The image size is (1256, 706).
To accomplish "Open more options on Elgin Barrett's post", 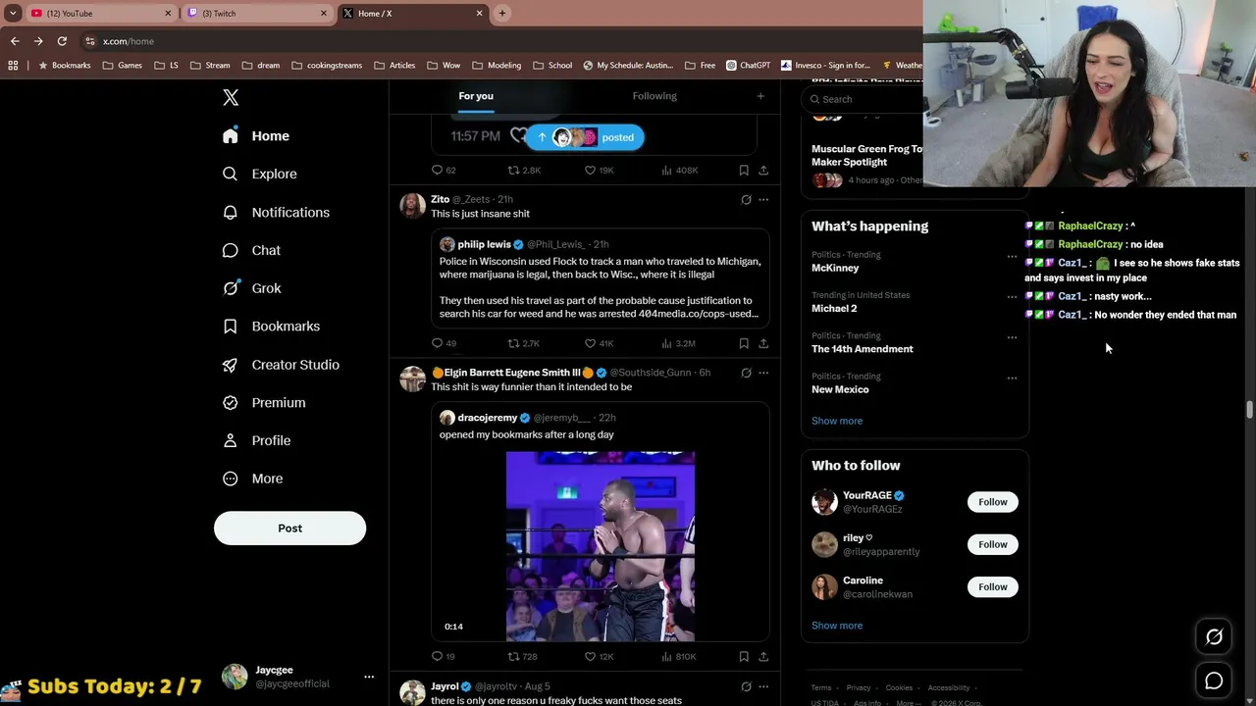I will [763, 373].
